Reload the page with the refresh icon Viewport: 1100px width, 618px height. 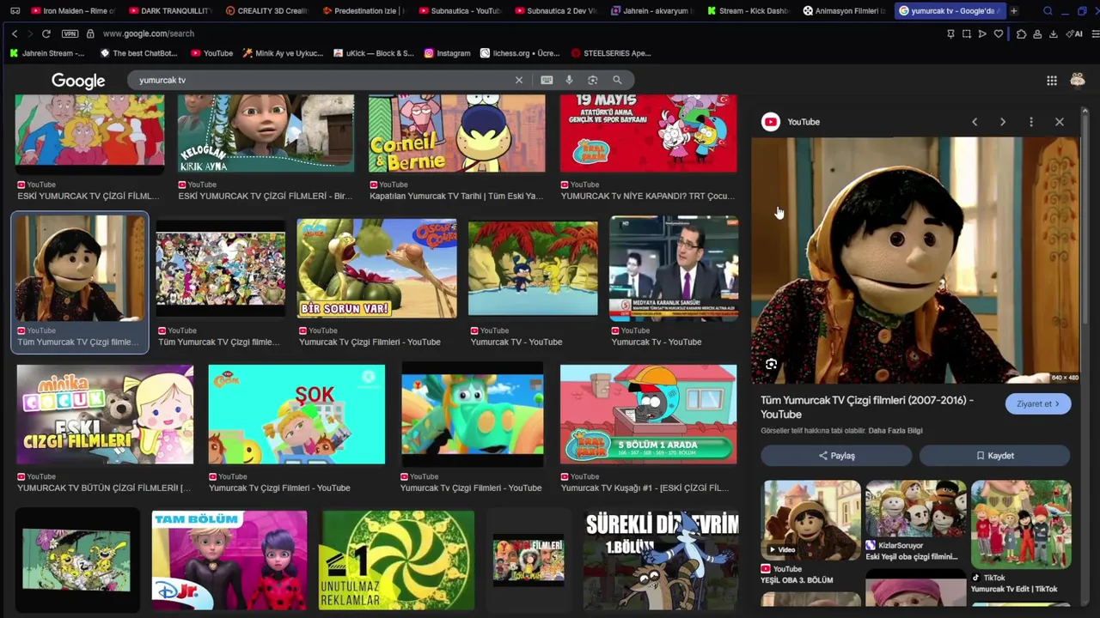[46, 33]
